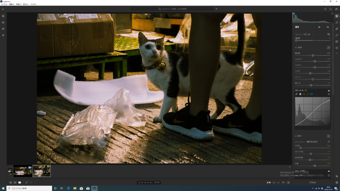340x191 pixels.
Task: Click Windows taskbar search box
Action: [29, 188]
